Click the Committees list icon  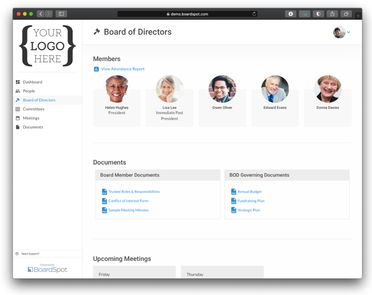point(18,109)
